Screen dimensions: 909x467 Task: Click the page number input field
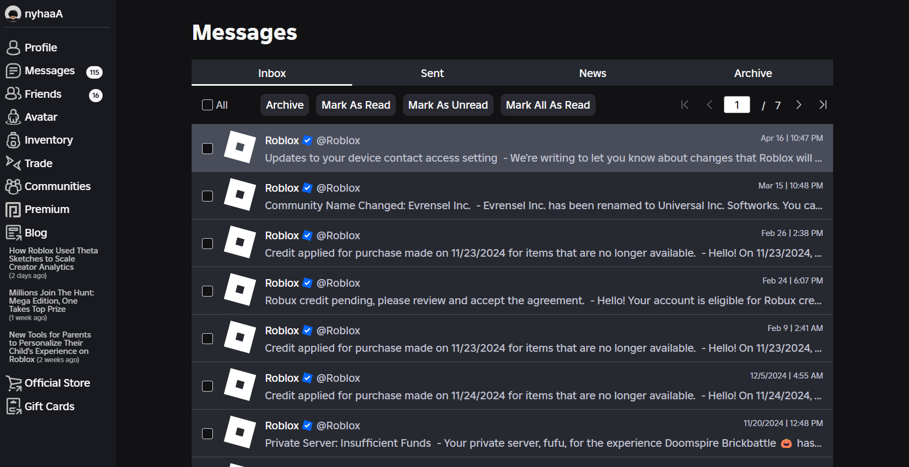click(737, 105)
